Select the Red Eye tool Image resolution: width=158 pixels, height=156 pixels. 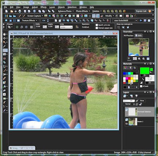point(4,58)
